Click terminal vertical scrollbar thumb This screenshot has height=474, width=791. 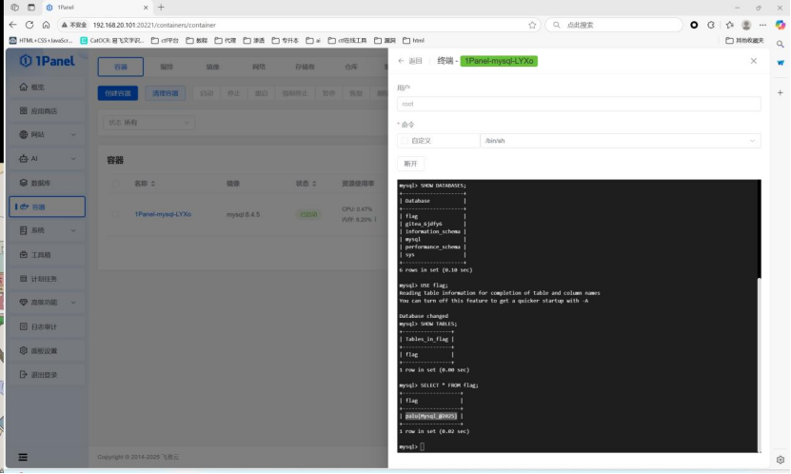click(760, 365)
